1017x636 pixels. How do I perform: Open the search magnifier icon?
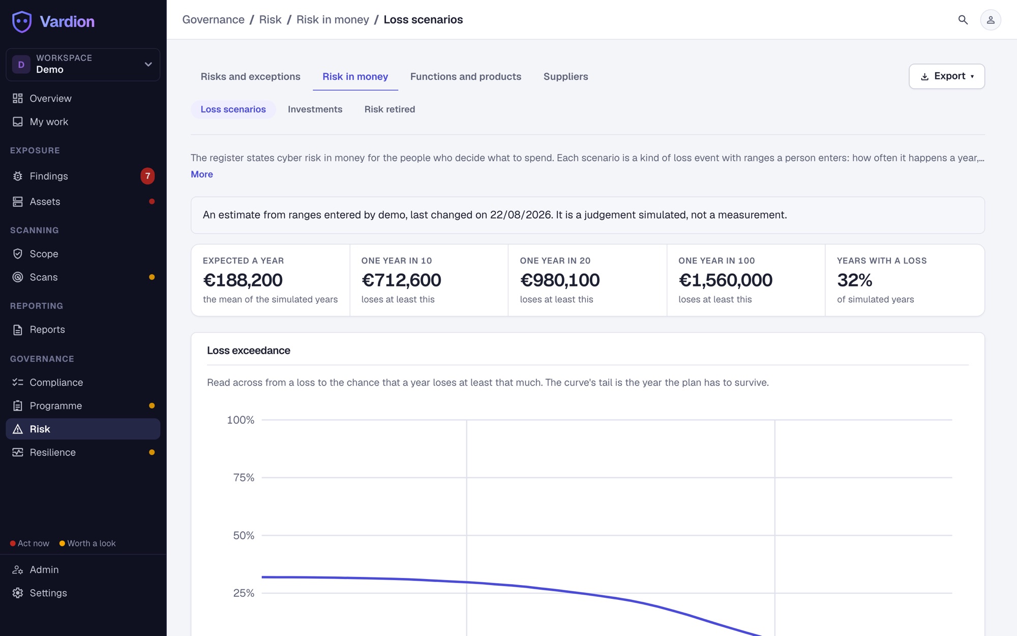point(963,20)
